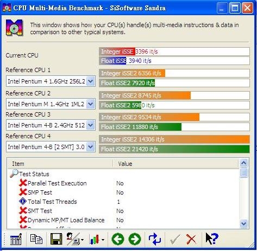Maximize the Sandra benchmark window

pyautogui.click(x=235, y=8)
